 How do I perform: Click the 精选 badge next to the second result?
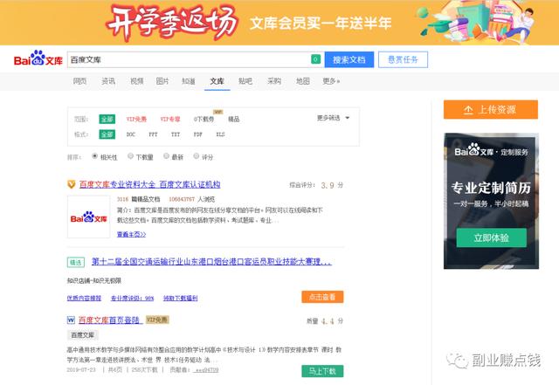[x=76, y=262]
